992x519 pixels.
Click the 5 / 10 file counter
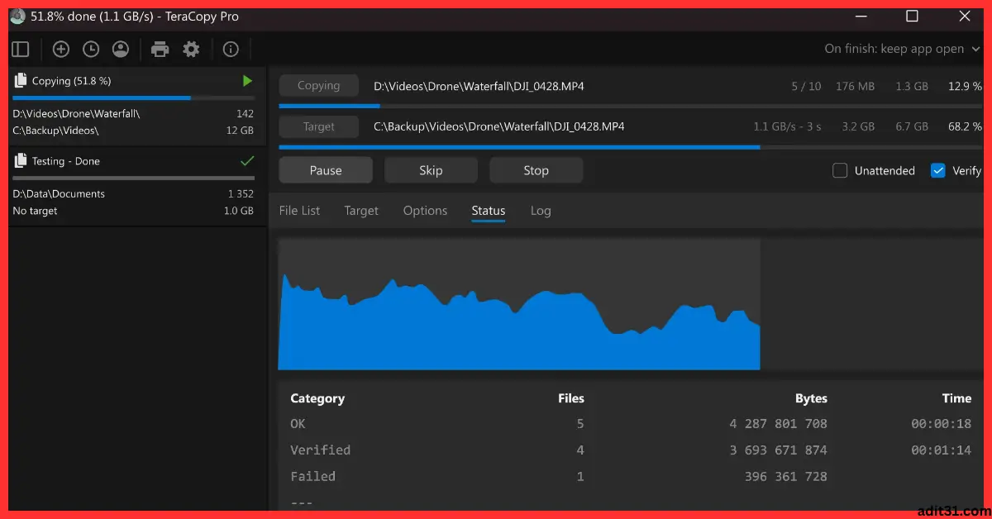pyautogui.click(x=806, y=86)
